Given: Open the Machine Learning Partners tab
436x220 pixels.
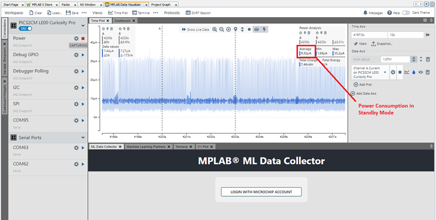Looking at the screenshot, I should 148,146.
